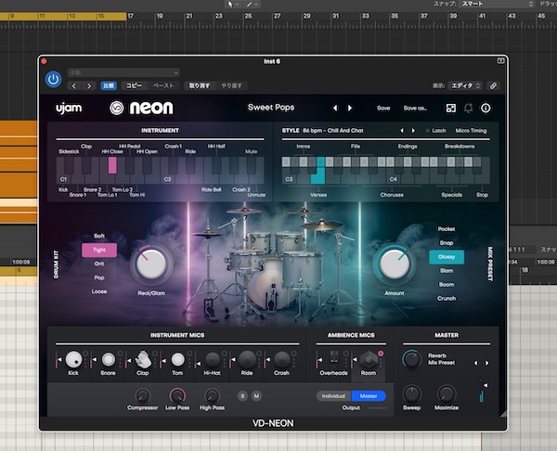Click the mix preset Amount knob

395,264
